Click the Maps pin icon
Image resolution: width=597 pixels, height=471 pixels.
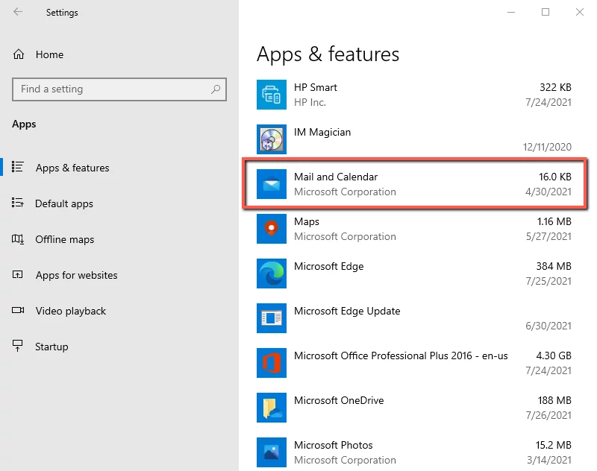tap(272, 229)
